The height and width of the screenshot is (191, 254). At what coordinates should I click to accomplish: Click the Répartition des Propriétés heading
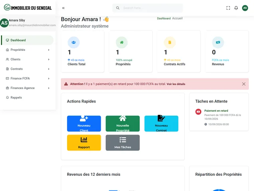(x=218, y=175)
